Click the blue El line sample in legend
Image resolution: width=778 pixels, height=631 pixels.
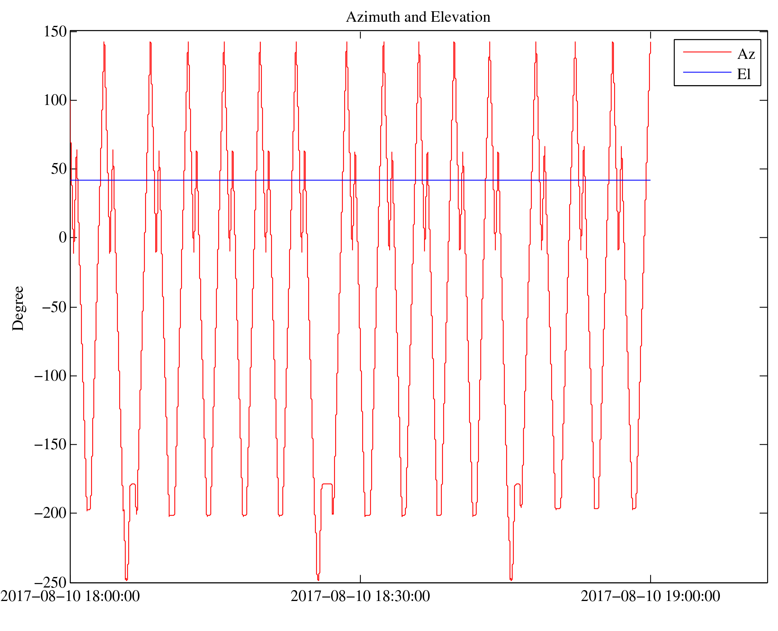click(707, 72)
